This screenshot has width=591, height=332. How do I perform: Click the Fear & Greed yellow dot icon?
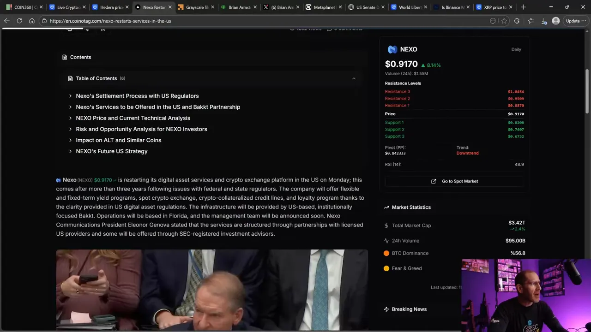click(x=386, y=268)
